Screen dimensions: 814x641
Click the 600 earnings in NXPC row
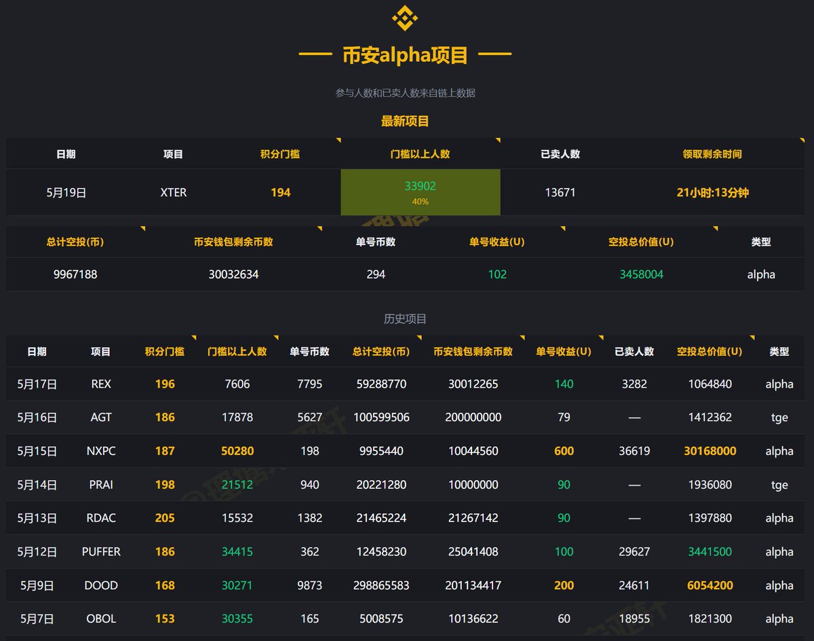564,451
